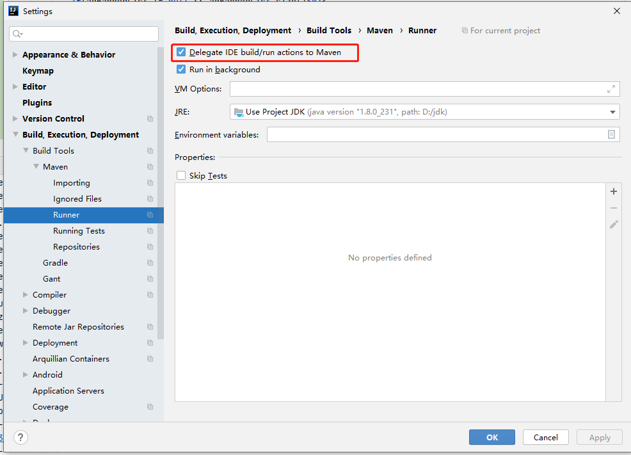Click the project-level icon beside Running Tests
Screen dimensions: 631x455
(150, 231)
